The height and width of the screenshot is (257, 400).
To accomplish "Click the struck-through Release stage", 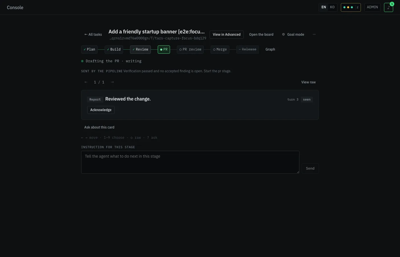I will pyautogui.click(x=247, y=49).
